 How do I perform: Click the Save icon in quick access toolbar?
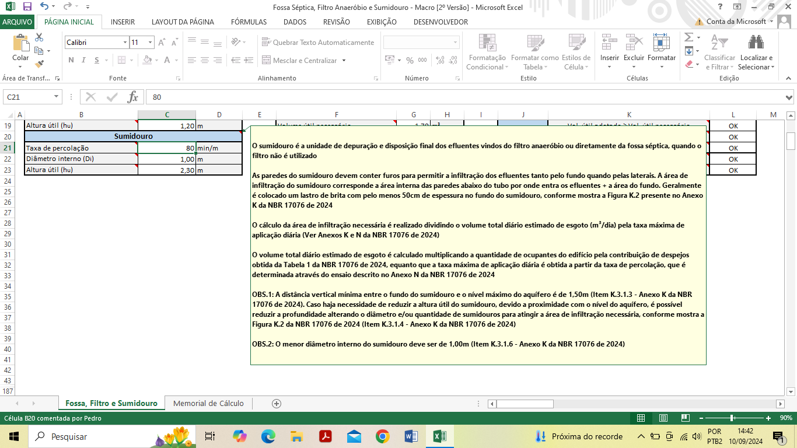point(27,7)
